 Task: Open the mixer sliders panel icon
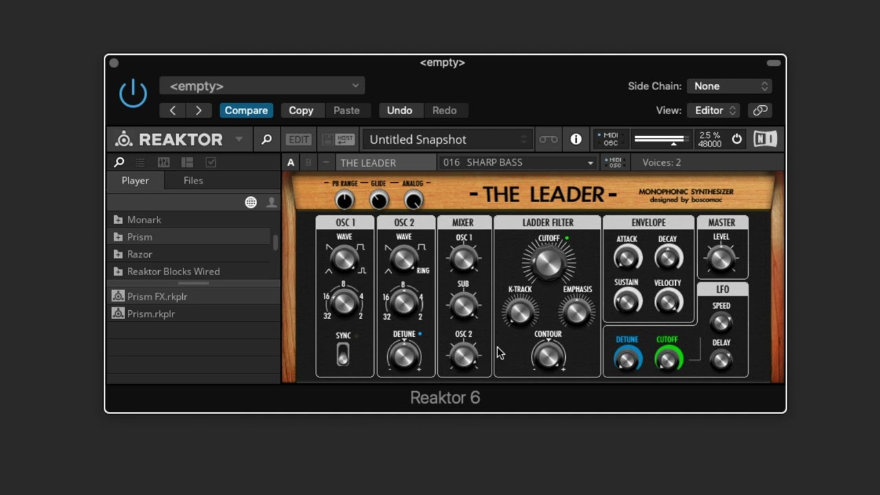click(x=164, y=162)
